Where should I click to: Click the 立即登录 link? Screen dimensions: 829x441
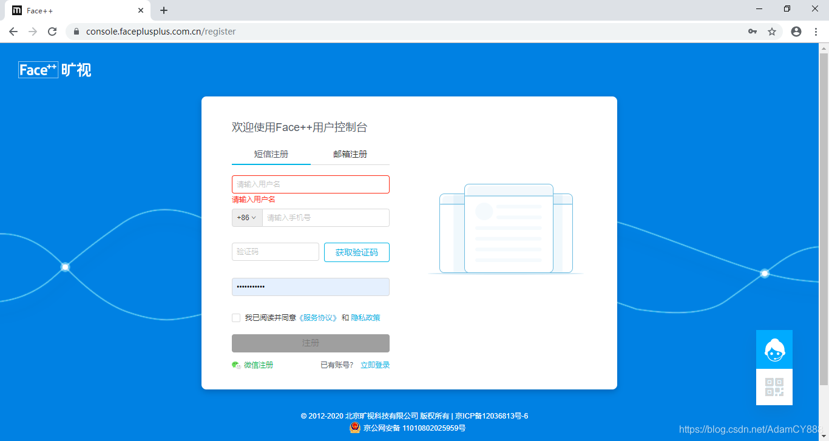tap(375, 365)
